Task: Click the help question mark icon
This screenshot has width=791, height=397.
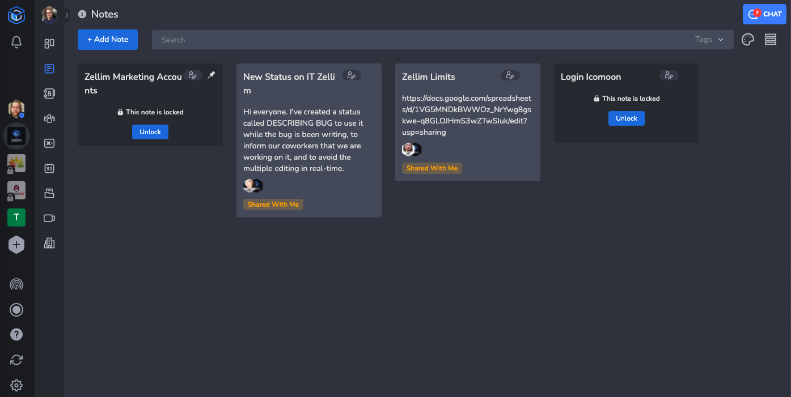Action: [x=16, y=335]
